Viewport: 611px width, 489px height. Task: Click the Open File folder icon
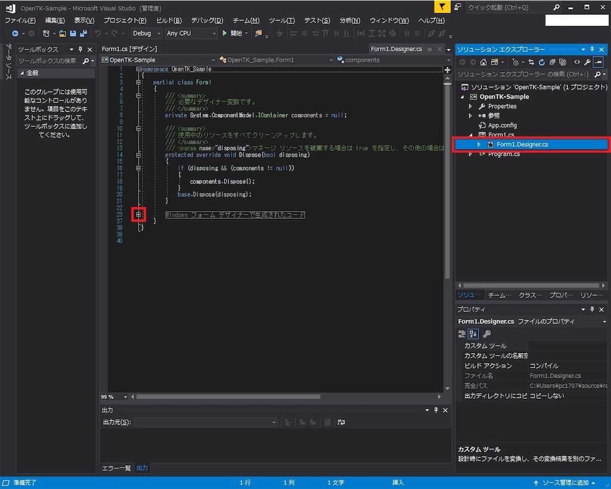[x=62, y=33]
